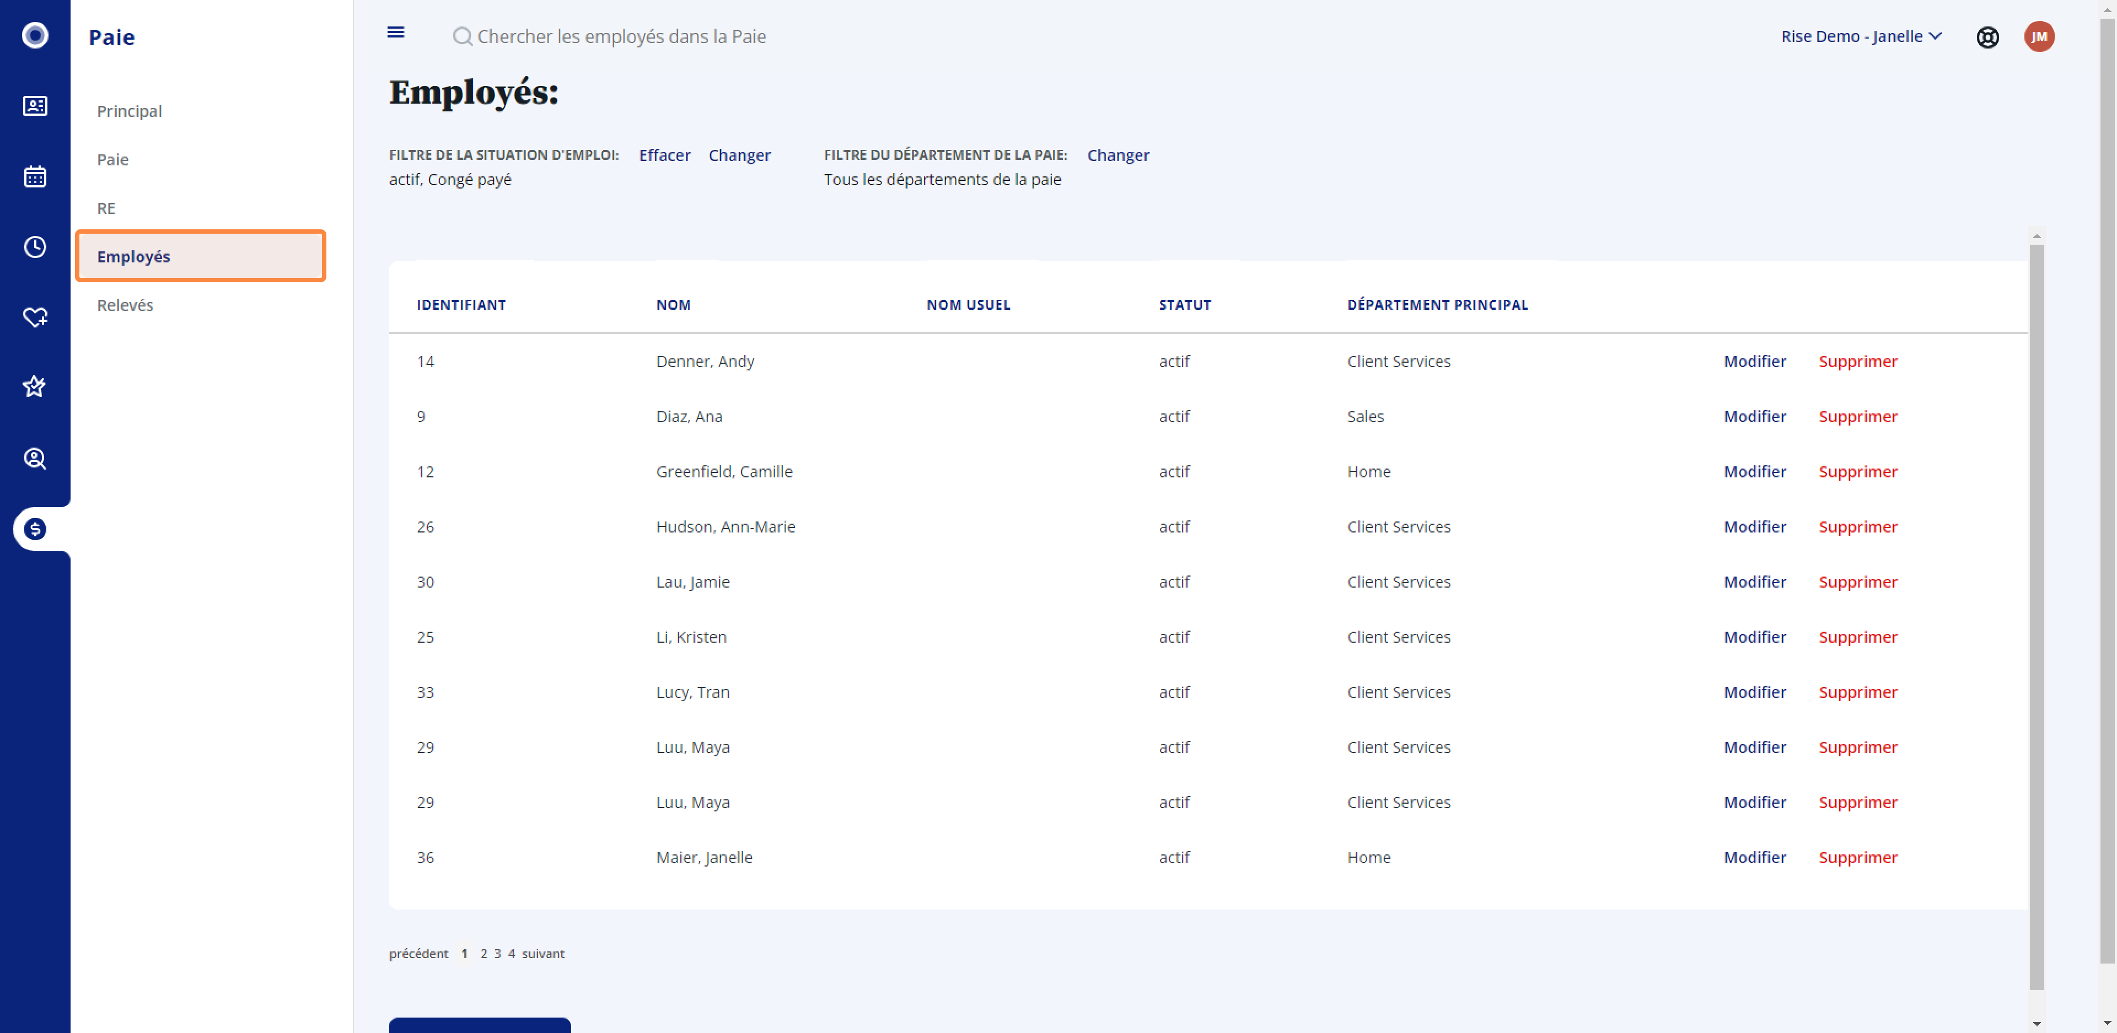This screenshot has width=2117, height=1033.
Task: Click Modifier for Hudson, Ann-Marie
Action: [1755, 527]
